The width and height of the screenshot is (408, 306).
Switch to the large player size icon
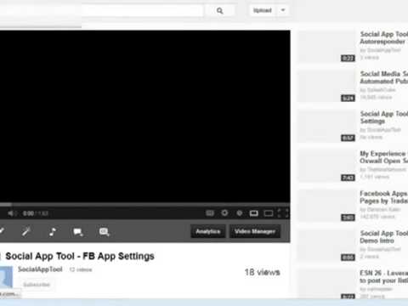(269, 213)
